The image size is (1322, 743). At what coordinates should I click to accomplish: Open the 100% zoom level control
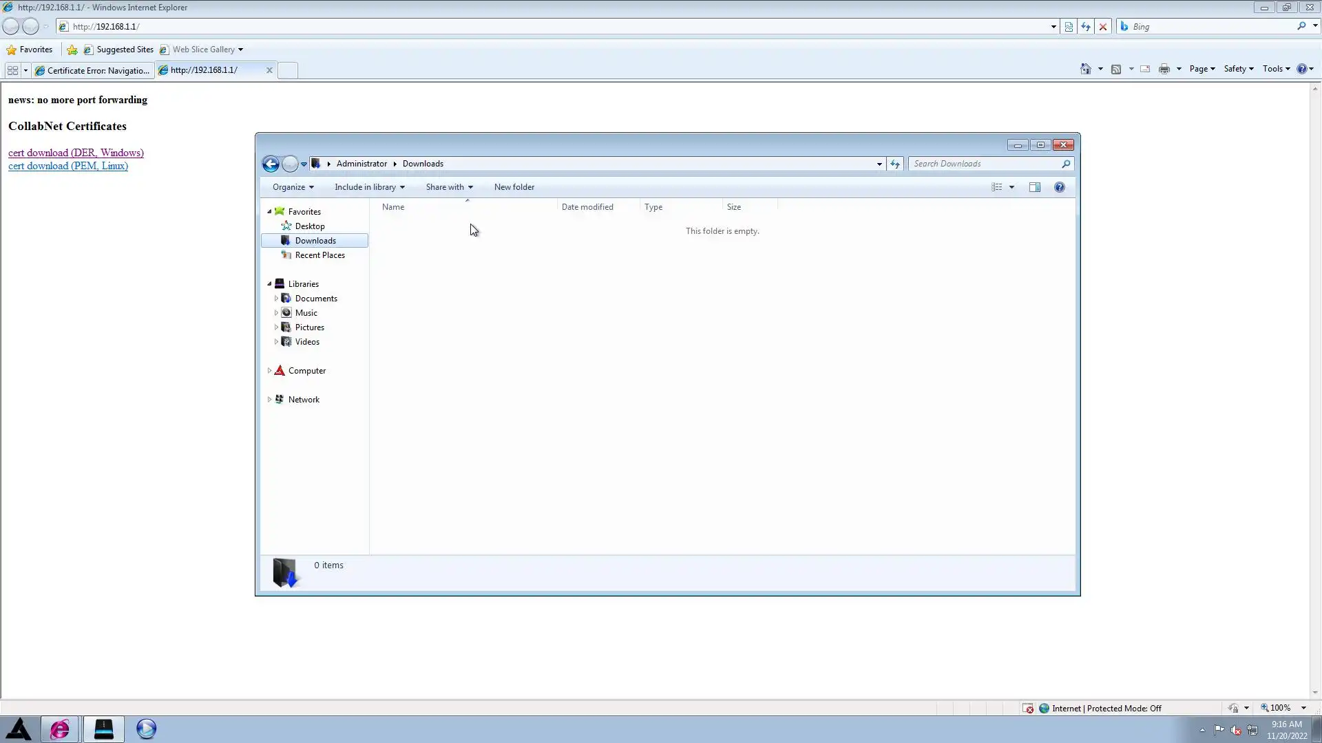pos(1282,708)
